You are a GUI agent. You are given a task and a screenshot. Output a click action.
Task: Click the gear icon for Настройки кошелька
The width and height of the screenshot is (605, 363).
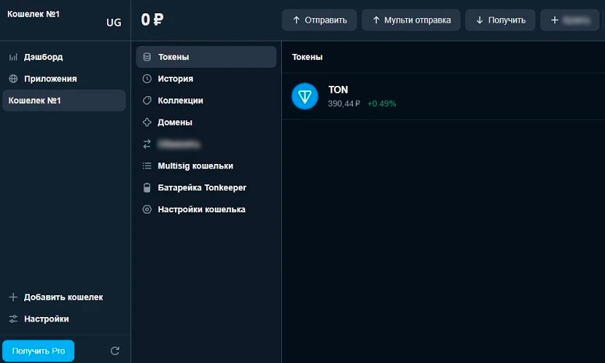147,210
